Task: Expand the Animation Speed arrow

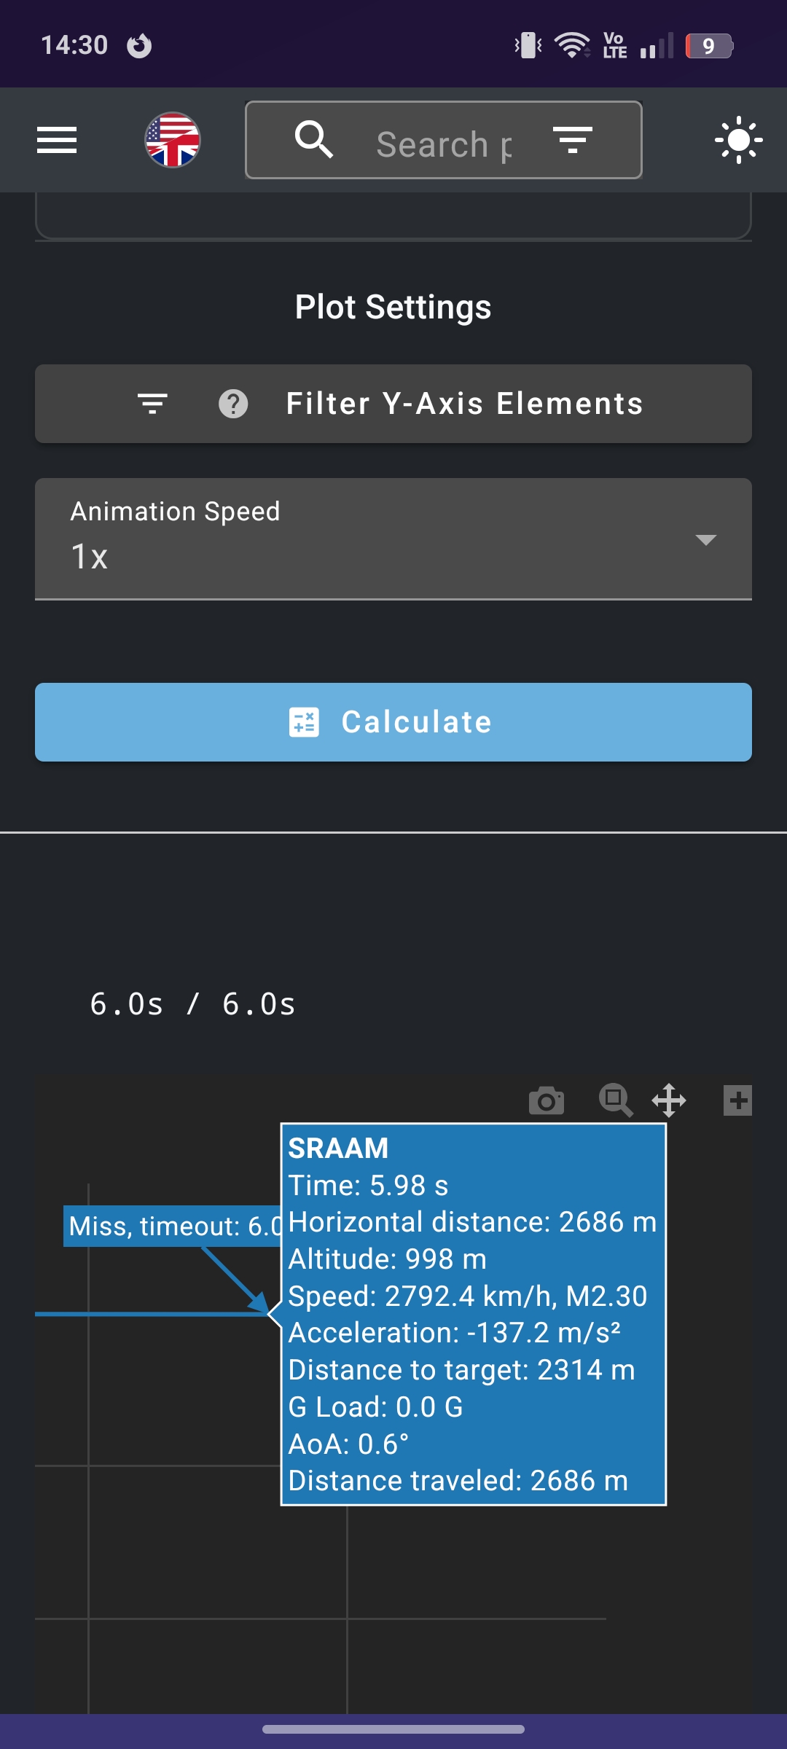Action: pos(705,540)
